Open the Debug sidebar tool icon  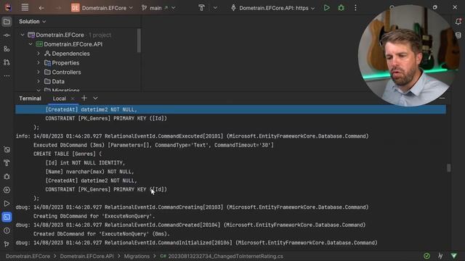(7, 176)
